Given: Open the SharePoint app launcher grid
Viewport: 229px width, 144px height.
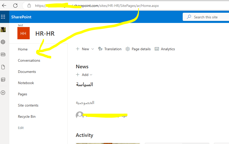Looking at the screenshot, I should point(3,17).
